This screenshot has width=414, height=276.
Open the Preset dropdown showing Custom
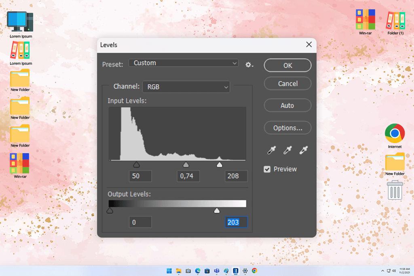[184, 63]
